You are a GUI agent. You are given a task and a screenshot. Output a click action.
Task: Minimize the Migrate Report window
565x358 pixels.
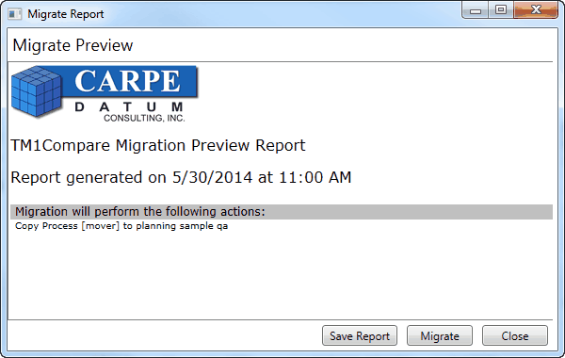(x=476, y=10)
